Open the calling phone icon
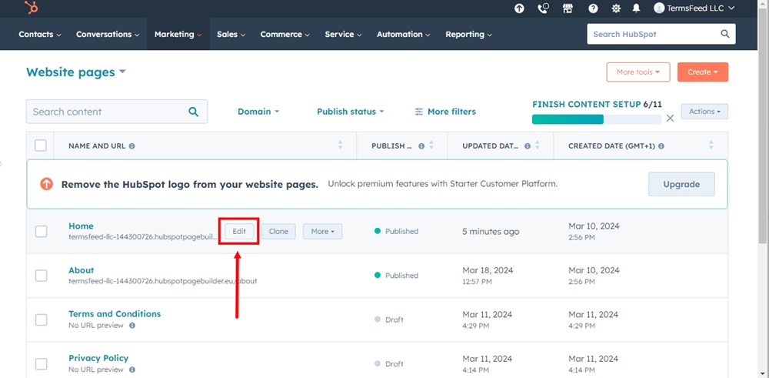 click(543, 8)
